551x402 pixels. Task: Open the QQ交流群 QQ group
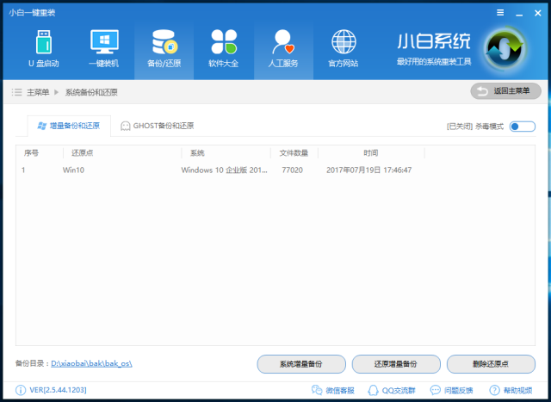[x=388, y=391]
